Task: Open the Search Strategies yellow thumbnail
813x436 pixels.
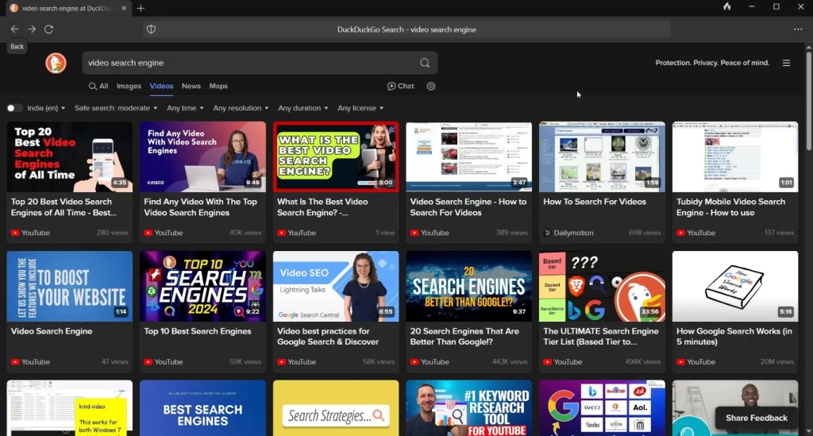Action: (336, 408)
